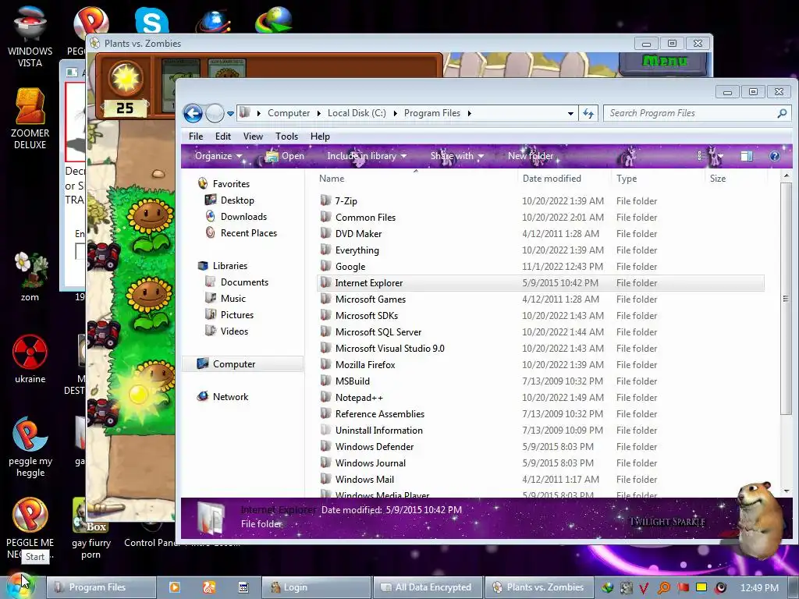Click New folder button
The width and height of the screenshot is (799, 599).
[531, 156]
